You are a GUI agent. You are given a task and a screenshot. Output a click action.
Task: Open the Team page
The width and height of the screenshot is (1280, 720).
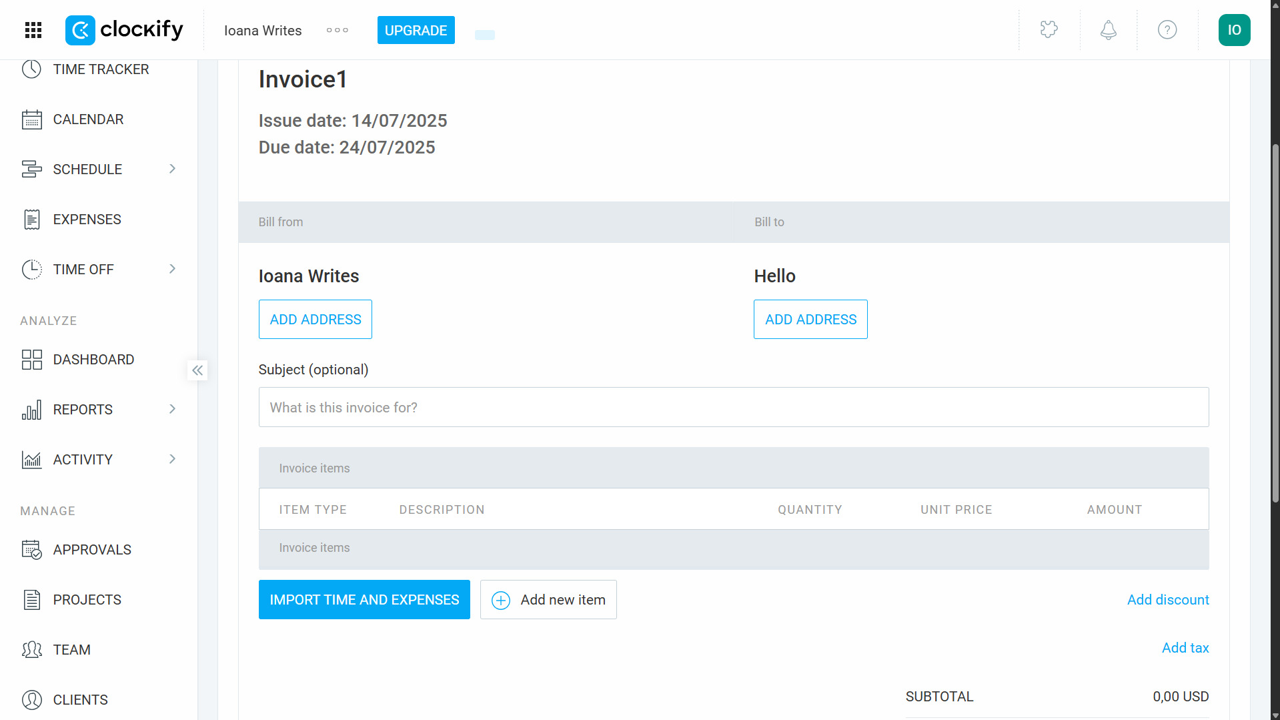[x=71, y=649]
